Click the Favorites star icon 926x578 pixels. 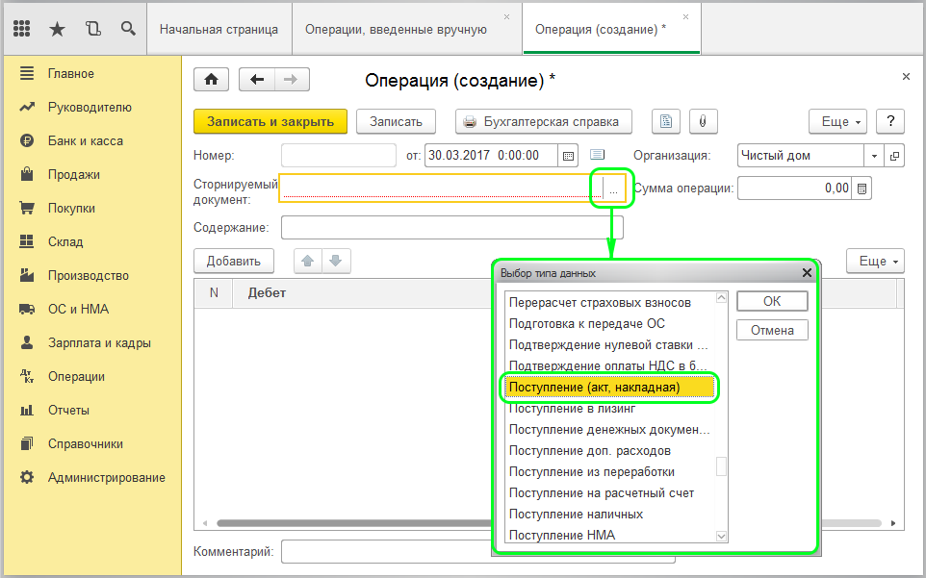57,29
